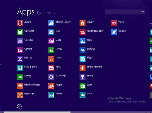This screenshot has height=113, width=152.
Task: Click the horizontal scrollbar thumb
Action: [x=37, y=112]
